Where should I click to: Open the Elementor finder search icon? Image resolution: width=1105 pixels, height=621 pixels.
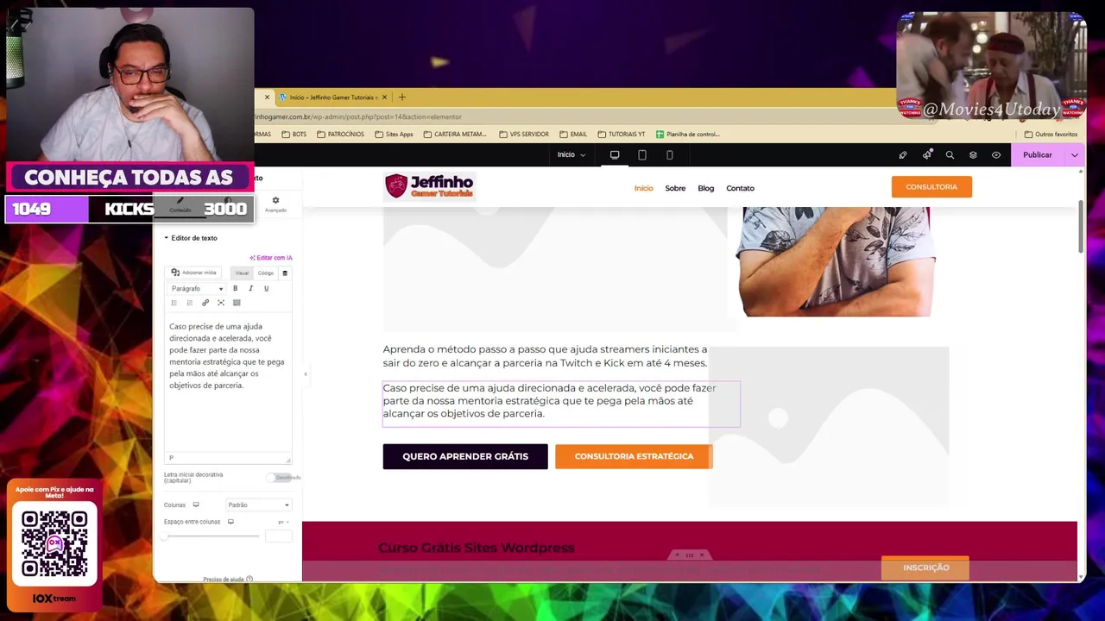[950, 155]
